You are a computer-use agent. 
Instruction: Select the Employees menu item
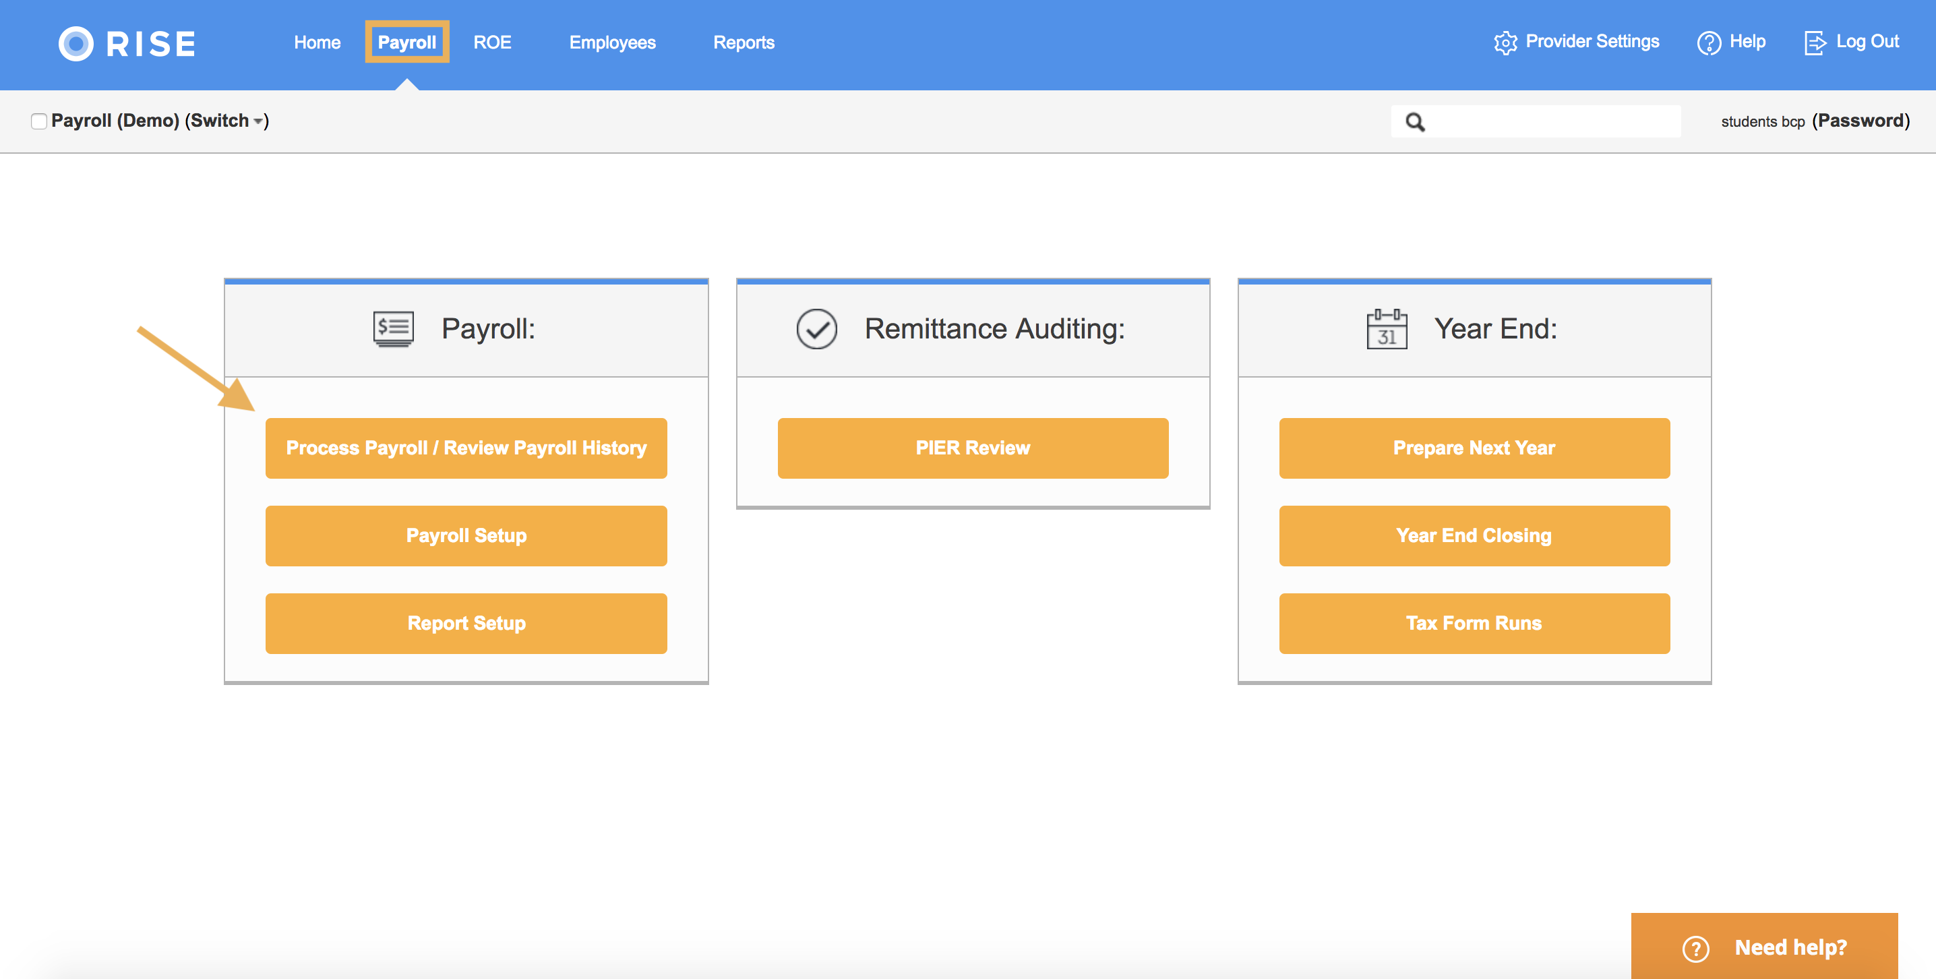tap(612, 42)
